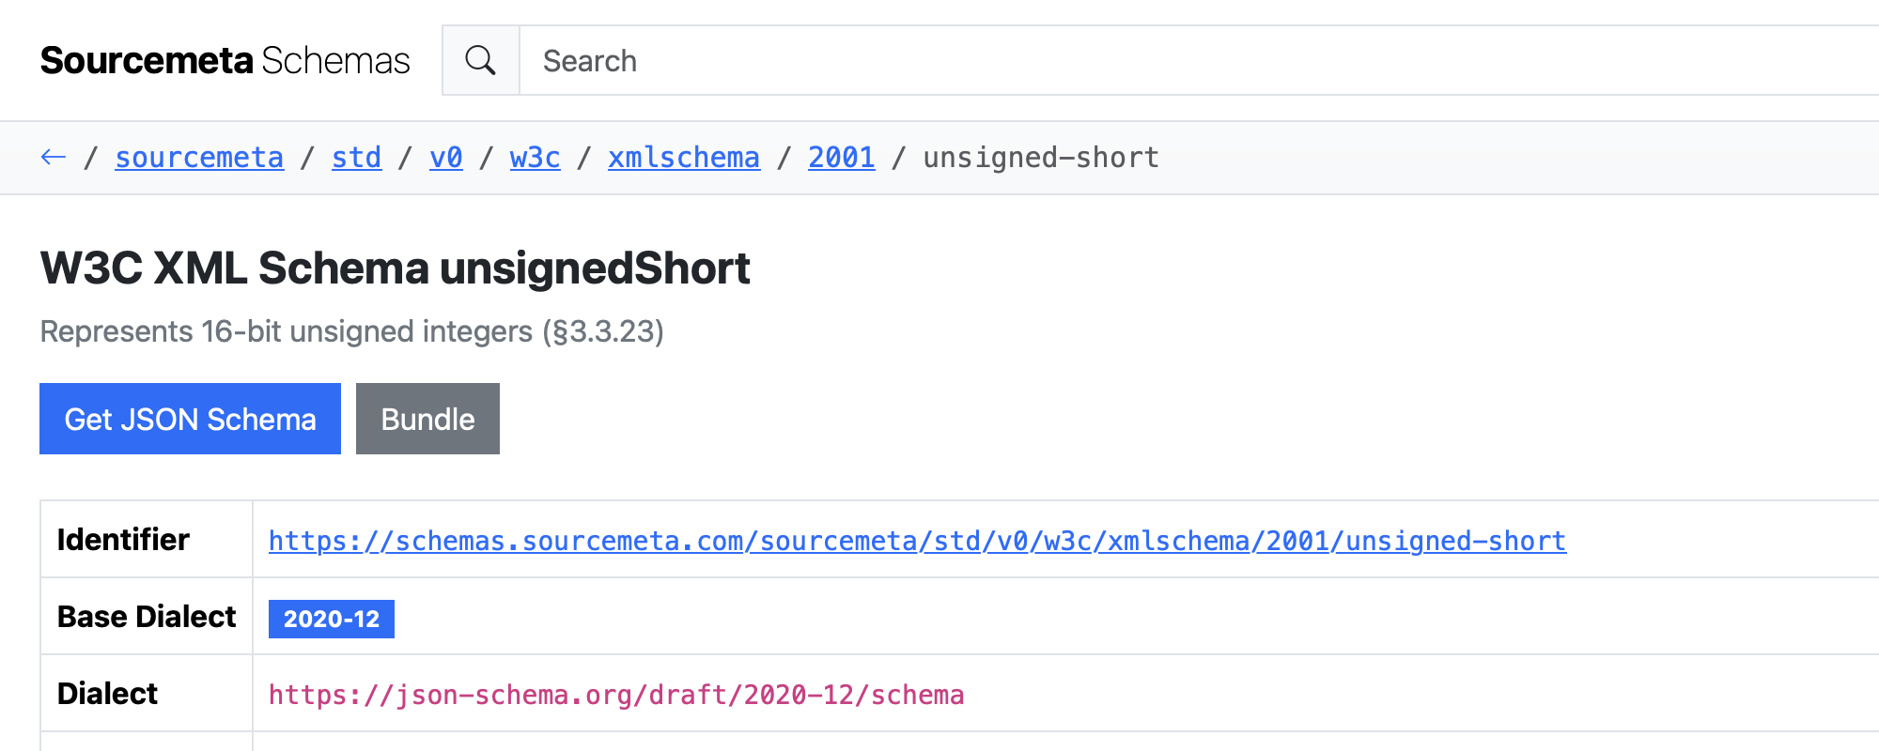Open the Sourcemeta Schemas home logo

(224, 59)
